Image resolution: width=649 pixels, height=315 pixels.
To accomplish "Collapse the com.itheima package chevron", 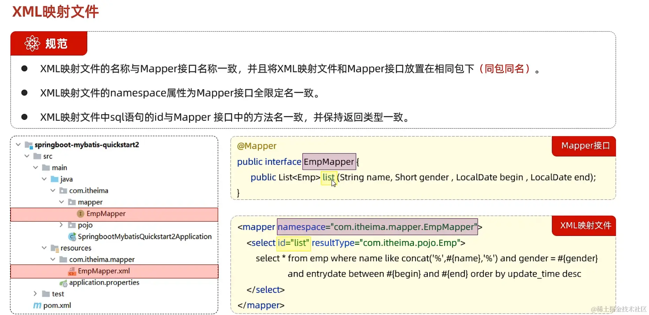I will (53, 190).
